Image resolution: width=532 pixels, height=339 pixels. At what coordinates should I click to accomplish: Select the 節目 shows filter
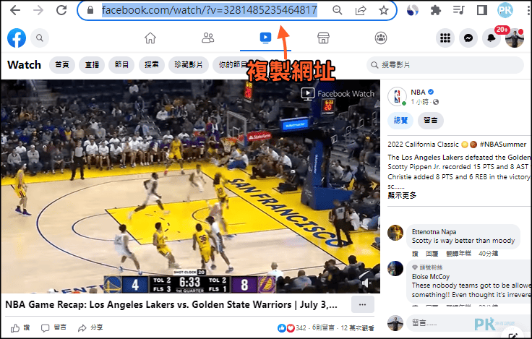click(121, 64)
